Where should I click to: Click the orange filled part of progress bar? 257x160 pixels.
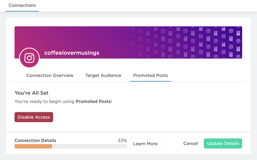coord(33,146)
